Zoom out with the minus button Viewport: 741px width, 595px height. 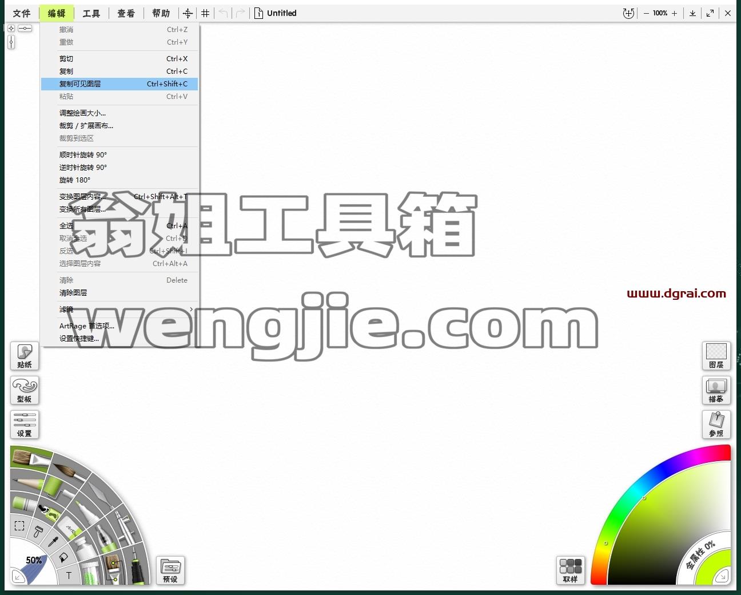(x=646, y=13)
